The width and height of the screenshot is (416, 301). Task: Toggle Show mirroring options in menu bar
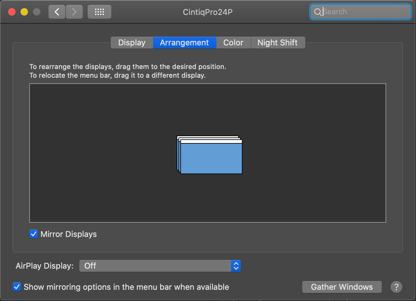point(17,287)
